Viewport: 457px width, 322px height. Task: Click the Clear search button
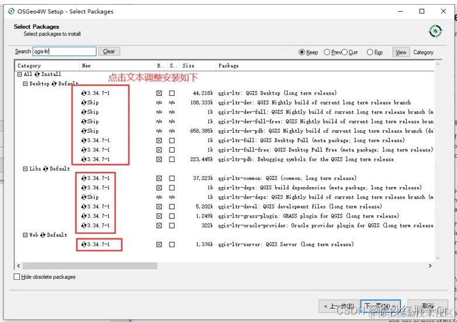point(109,51)
